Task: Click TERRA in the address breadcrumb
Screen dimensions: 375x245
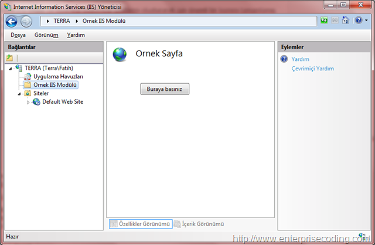Action: coord(62,21)
